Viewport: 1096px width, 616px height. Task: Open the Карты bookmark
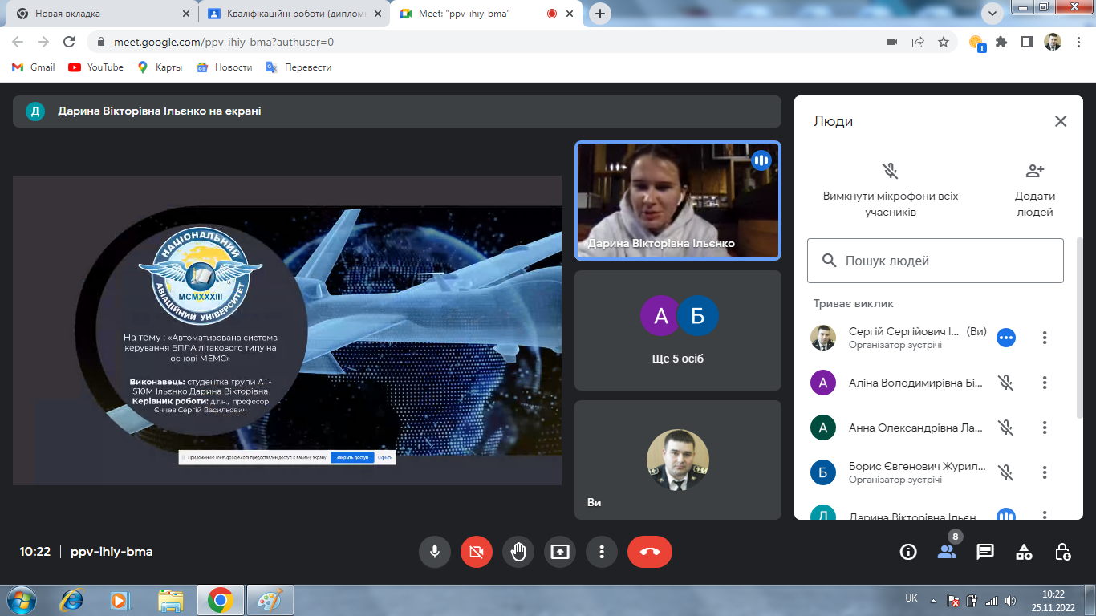click(x=160, y=67)
